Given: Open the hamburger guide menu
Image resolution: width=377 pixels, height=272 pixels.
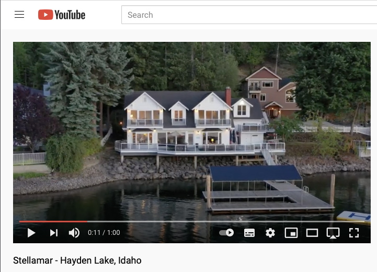Looking at the screenshot, I should click(19, 15).
